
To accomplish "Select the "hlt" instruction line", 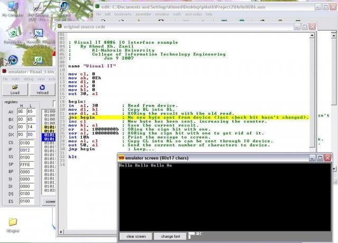I will 73,157.
